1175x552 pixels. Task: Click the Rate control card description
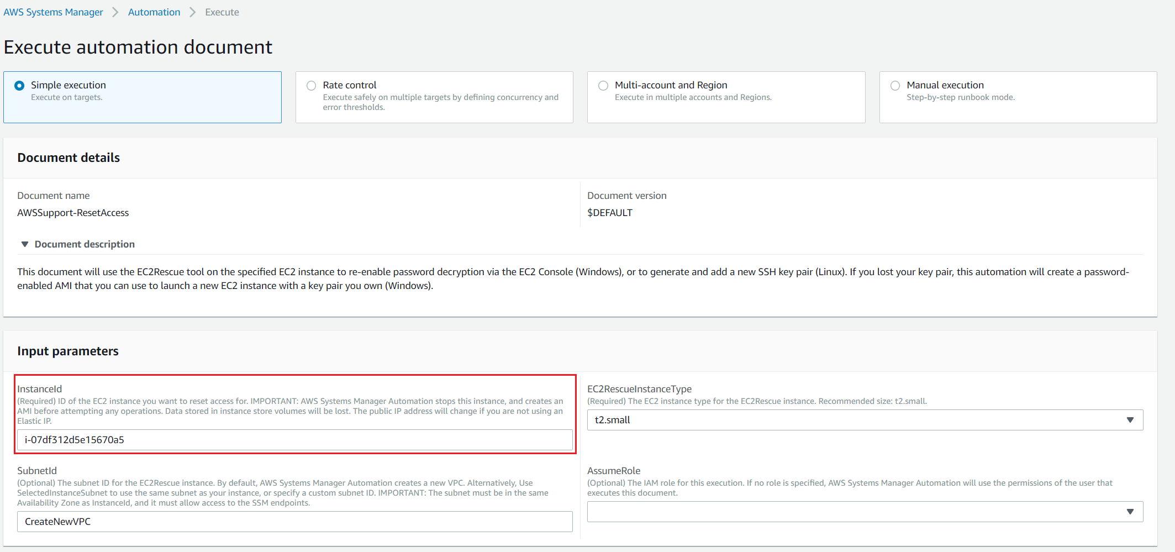point(440,102)
